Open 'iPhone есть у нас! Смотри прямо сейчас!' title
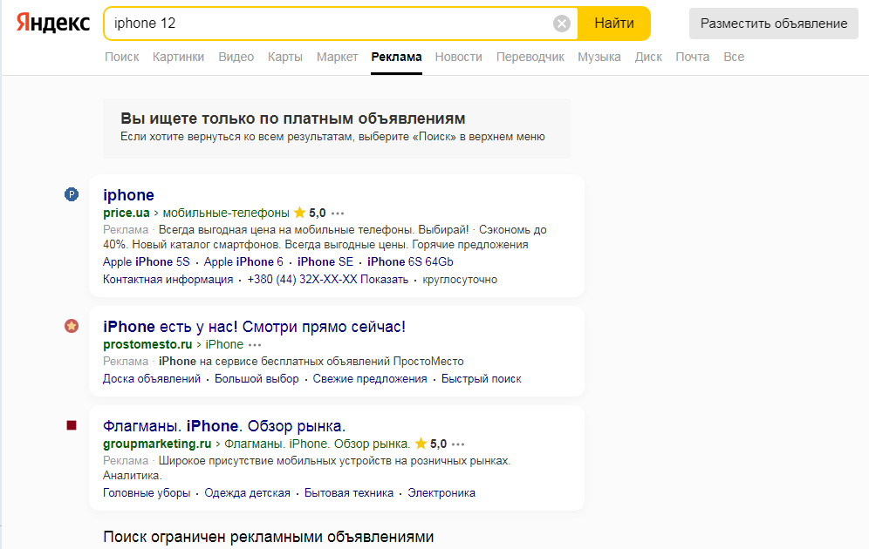 coord(255,327)
